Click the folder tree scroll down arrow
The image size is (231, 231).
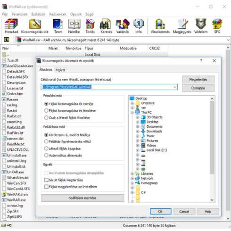(212, 200)
